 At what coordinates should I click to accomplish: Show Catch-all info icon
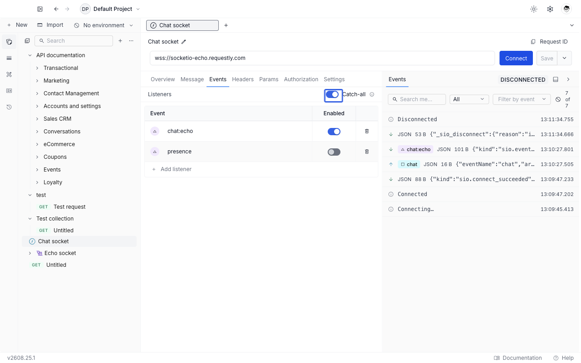click(372, 94)
